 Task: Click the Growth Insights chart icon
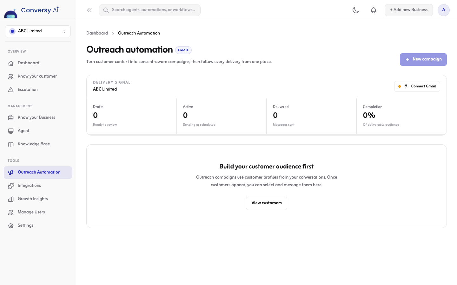[11, 199]
